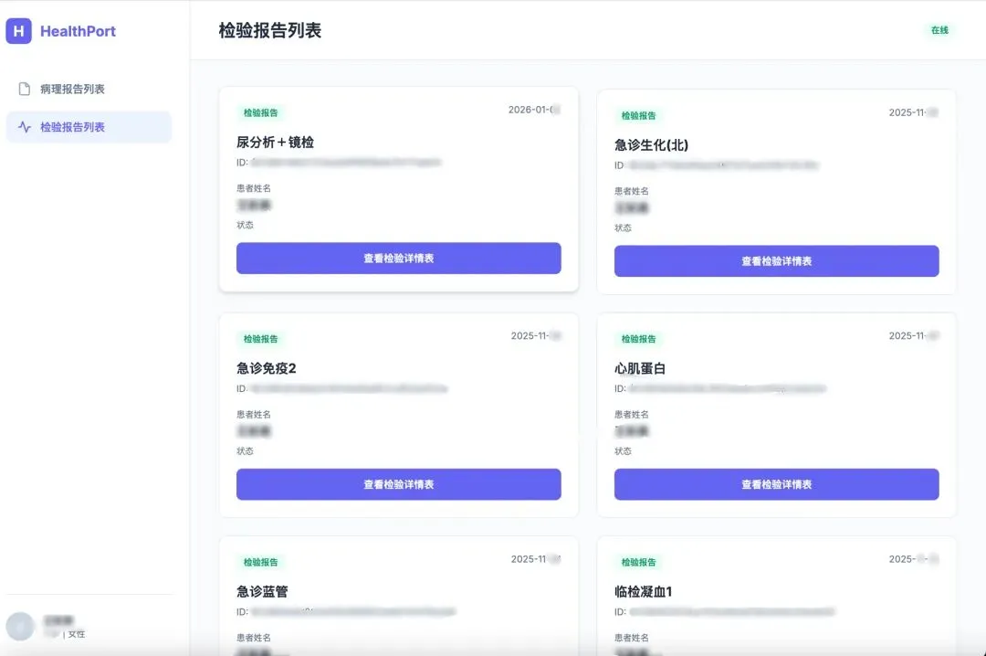Click 状态 label on 急诊生化(北) card
Screen dimensions: 986x656
(623, 227)
